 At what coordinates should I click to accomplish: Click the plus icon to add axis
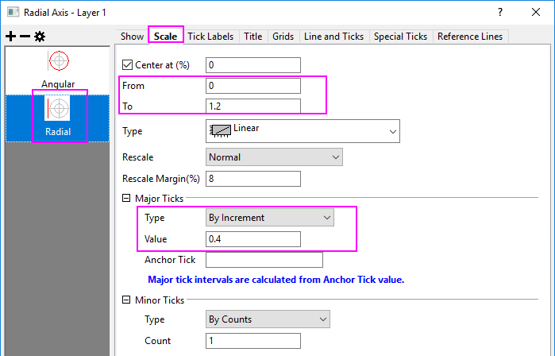coord(10,37)
